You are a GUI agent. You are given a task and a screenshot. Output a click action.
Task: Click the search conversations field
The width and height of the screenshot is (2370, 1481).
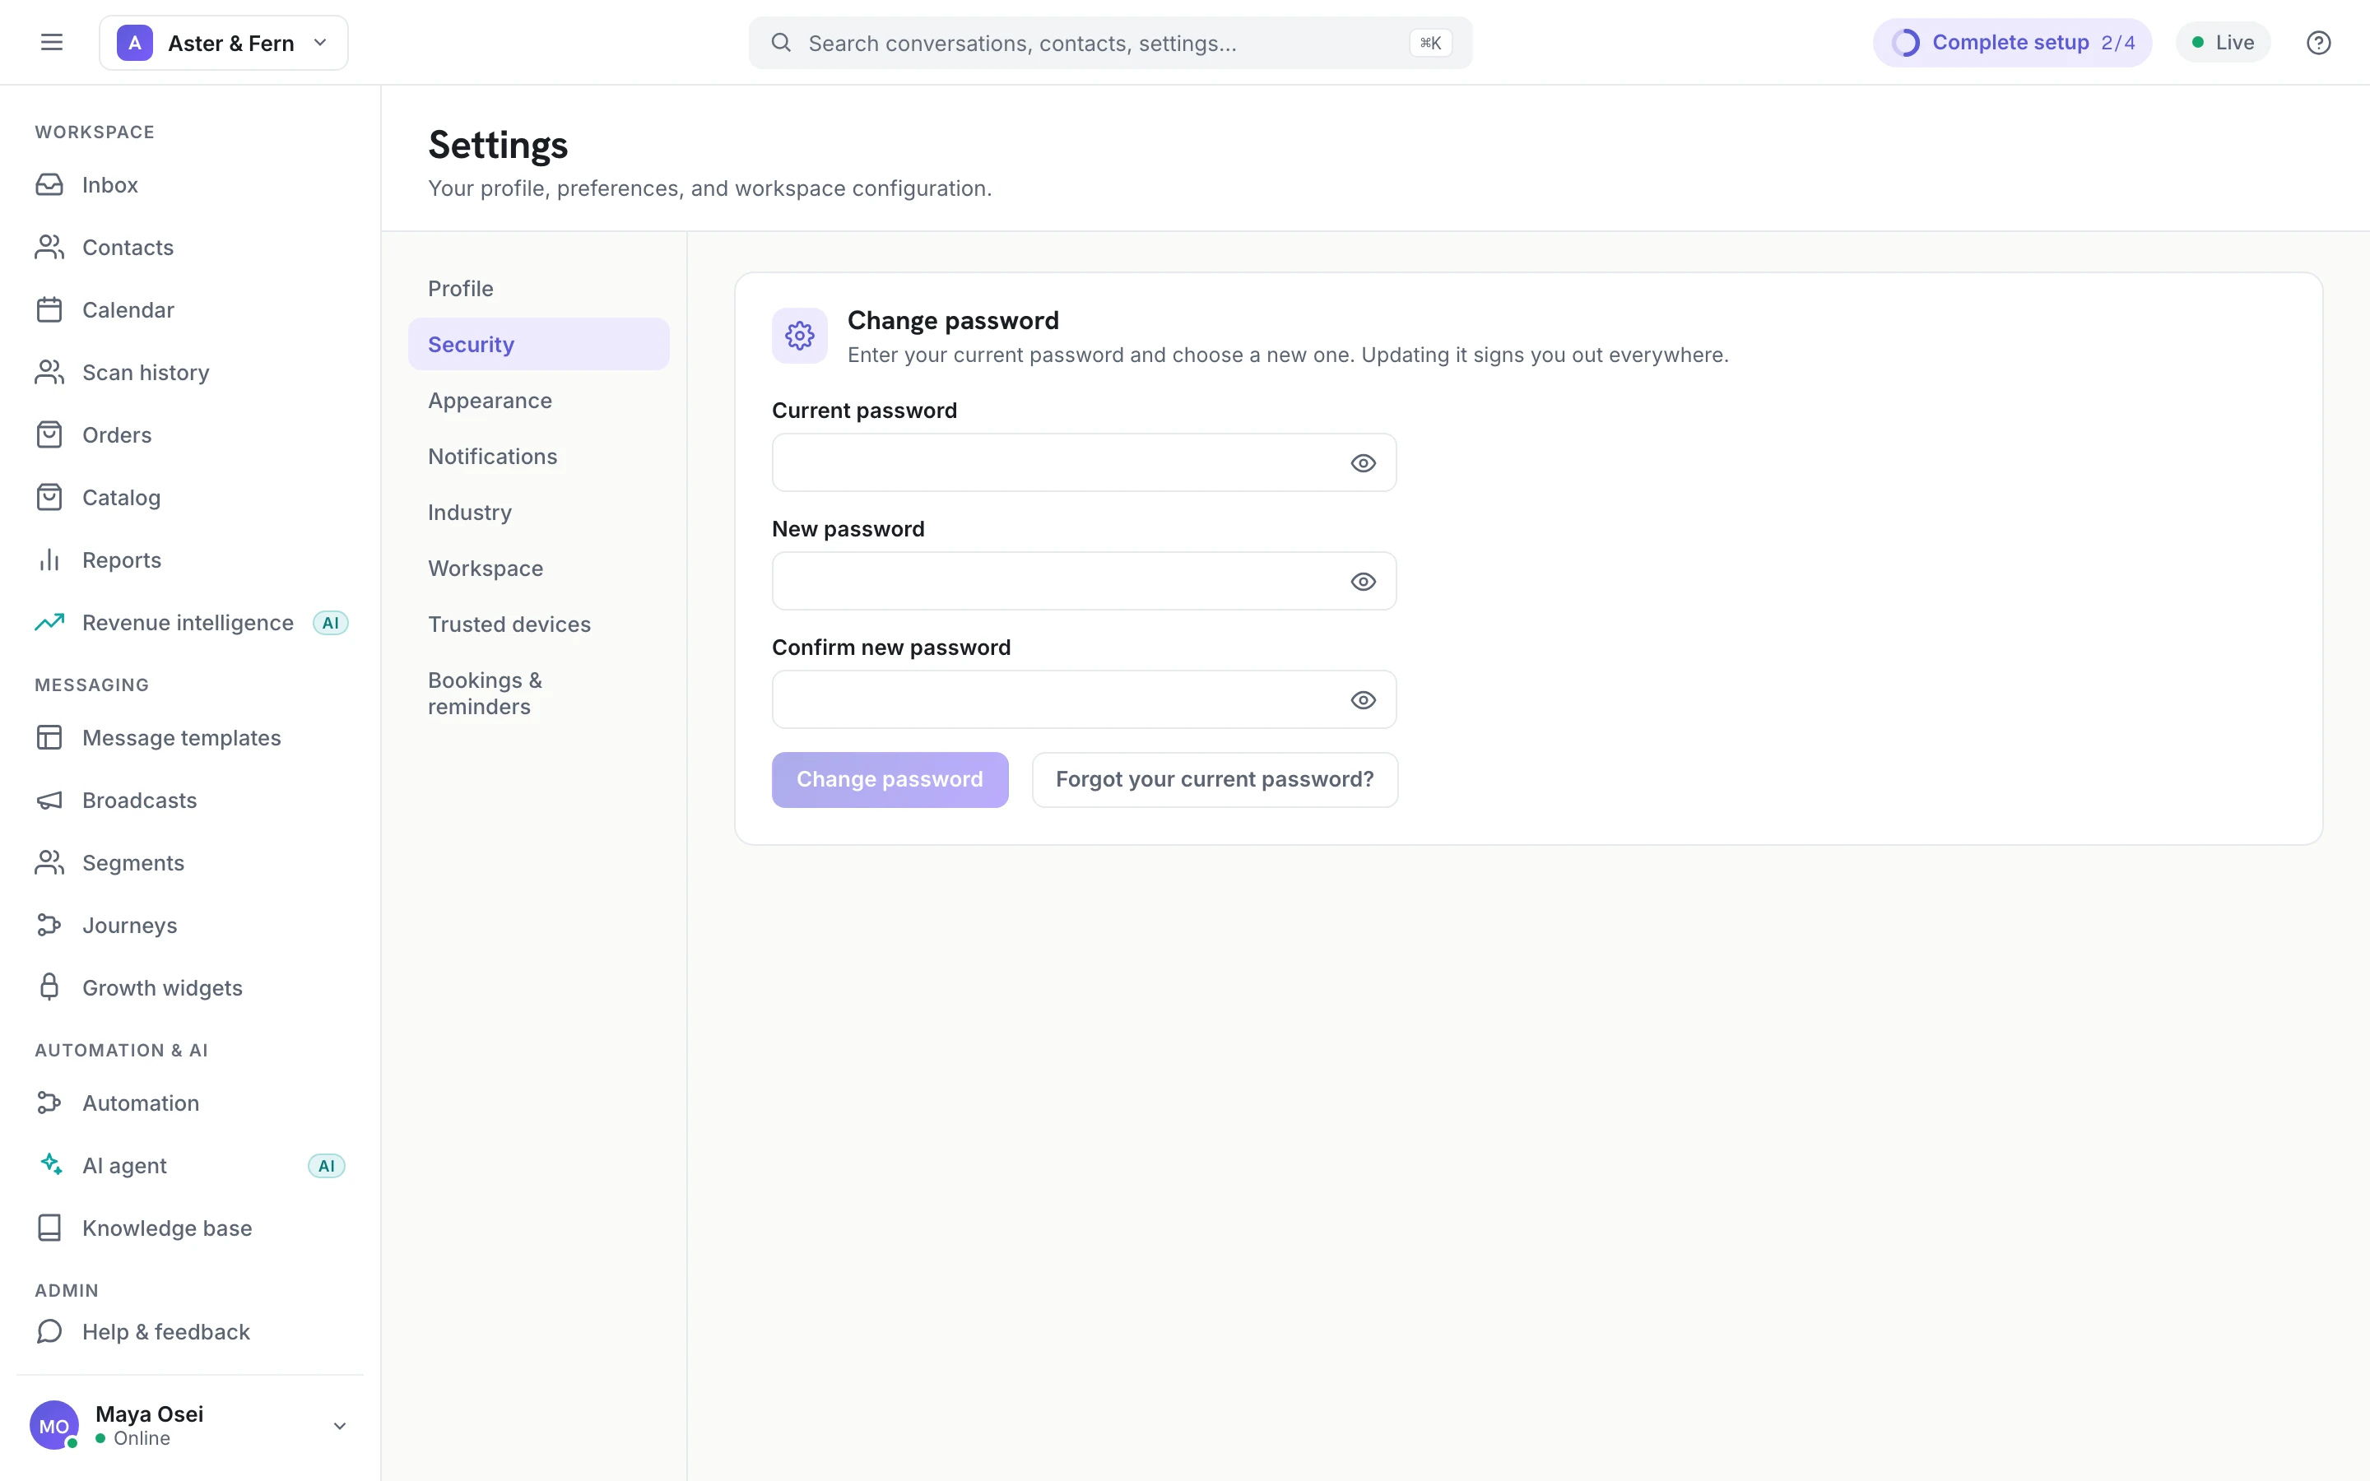(x=1109, y=42)
